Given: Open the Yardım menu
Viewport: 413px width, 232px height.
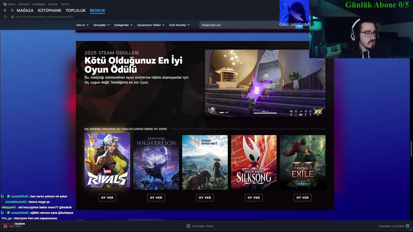Looking at the screenshot, I should click(x=65, y=4).
